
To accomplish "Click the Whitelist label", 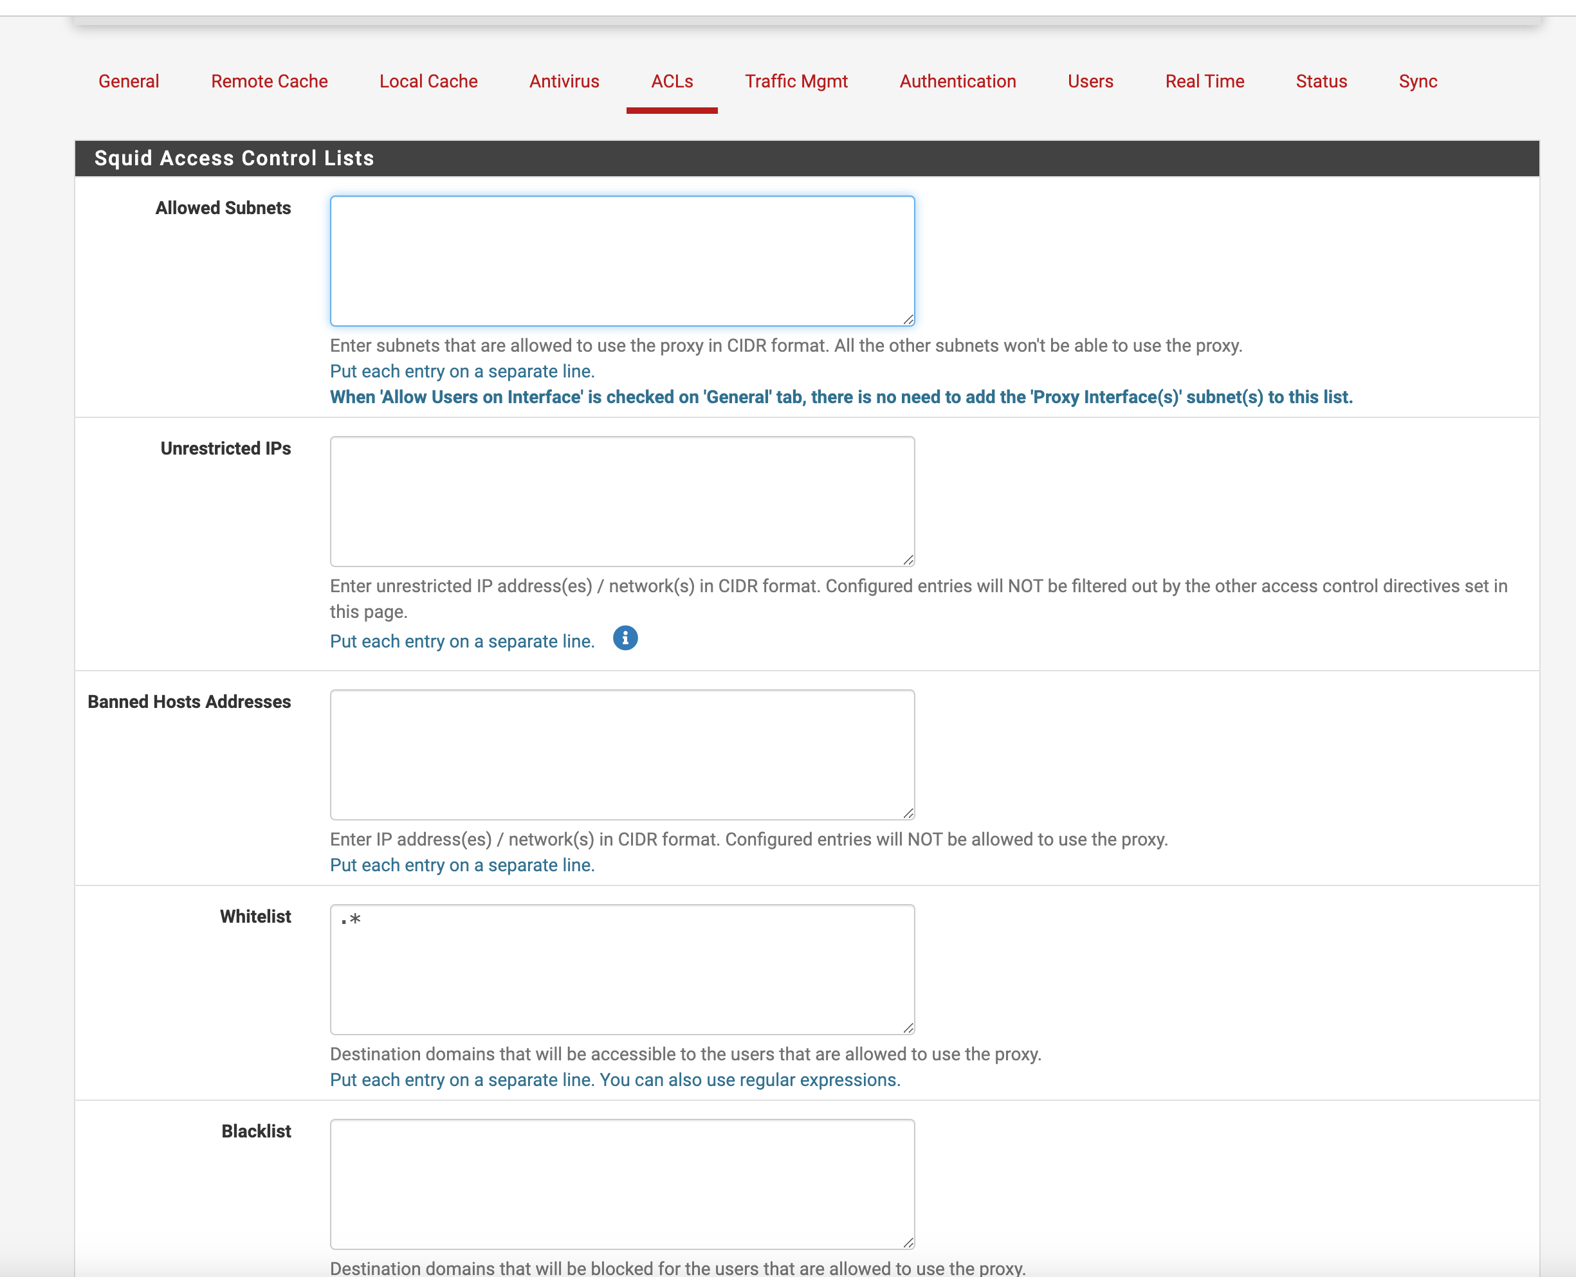I will (255, 916).
